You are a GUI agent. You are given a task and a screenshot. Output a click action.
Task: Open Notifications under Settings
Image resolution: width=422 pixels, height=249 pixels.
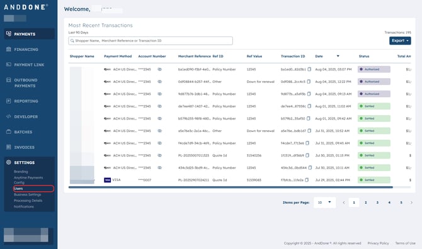[x=24, y=207]
